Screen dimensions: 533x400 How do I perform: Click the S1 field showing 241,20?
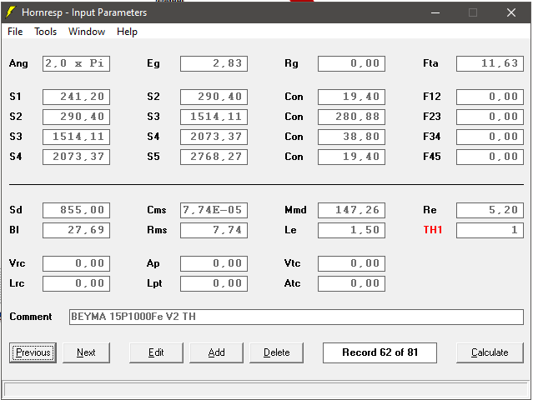(x=76, y=97)
